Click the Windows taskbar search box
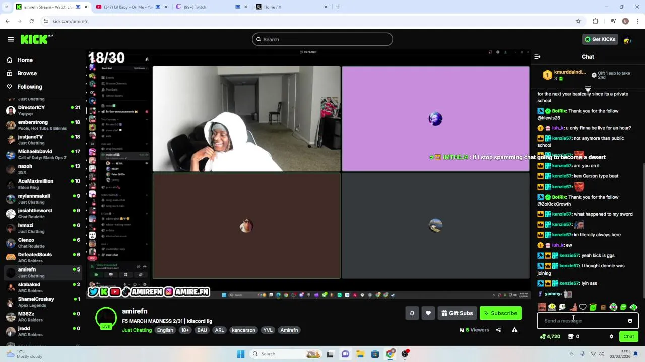Image resolution: width=645 pixels, height=362 pixels. click(x=286, y=354)
